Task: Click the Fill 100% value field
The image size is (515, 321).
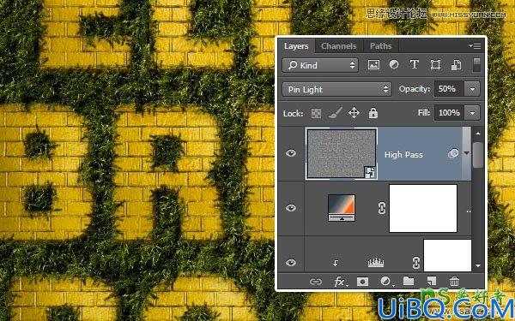Action: point(449,113)
